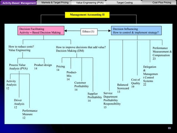Select the blue Decision Influencing box
This screenshot has width=177, height=133.
click(136, 30)
